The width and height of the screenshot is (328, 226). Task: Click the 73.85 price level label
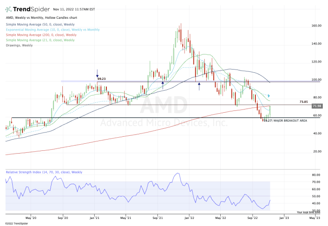point(303,101)
